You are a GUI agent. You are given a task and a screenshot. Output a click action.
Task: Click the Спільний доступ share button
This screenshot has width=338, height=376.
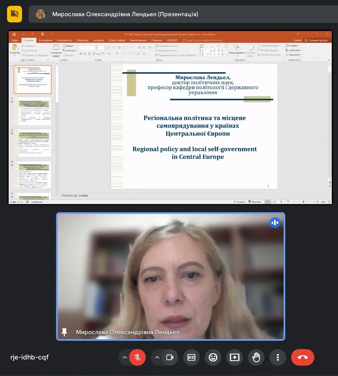(316, 40)
